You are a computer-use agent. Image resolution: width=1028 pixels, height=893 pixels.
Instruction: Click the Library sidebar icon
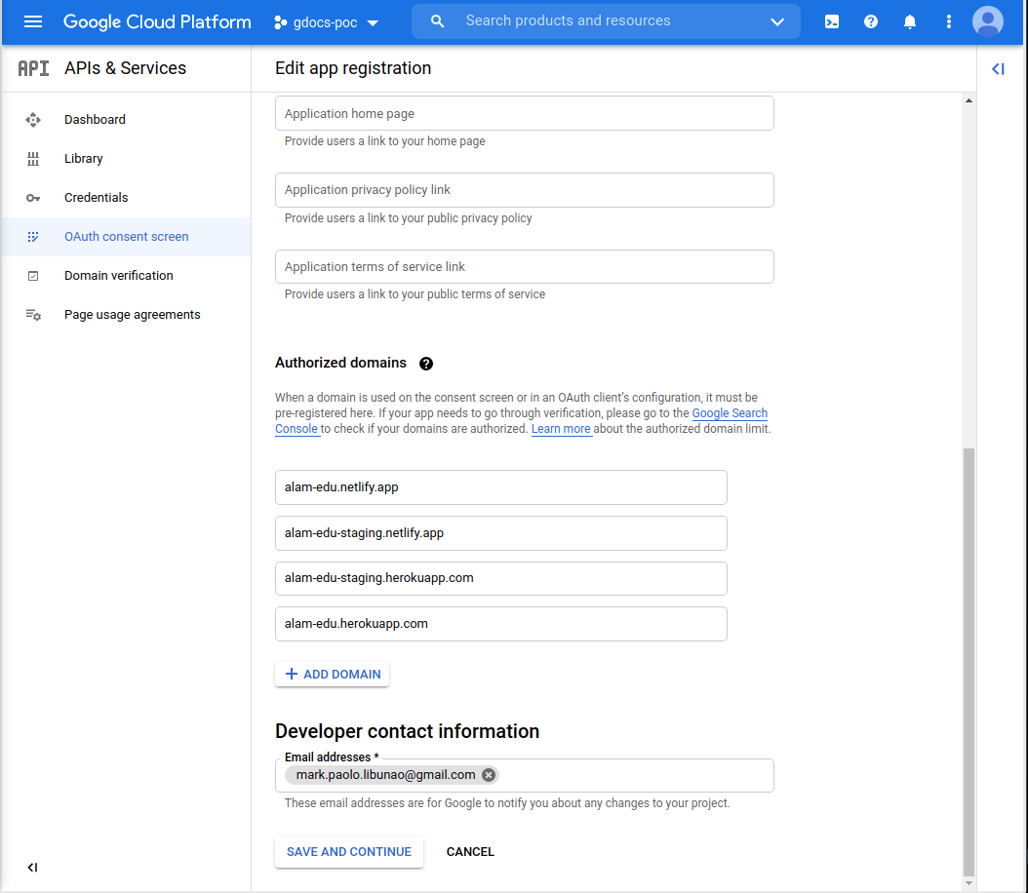tap(33, 159)
